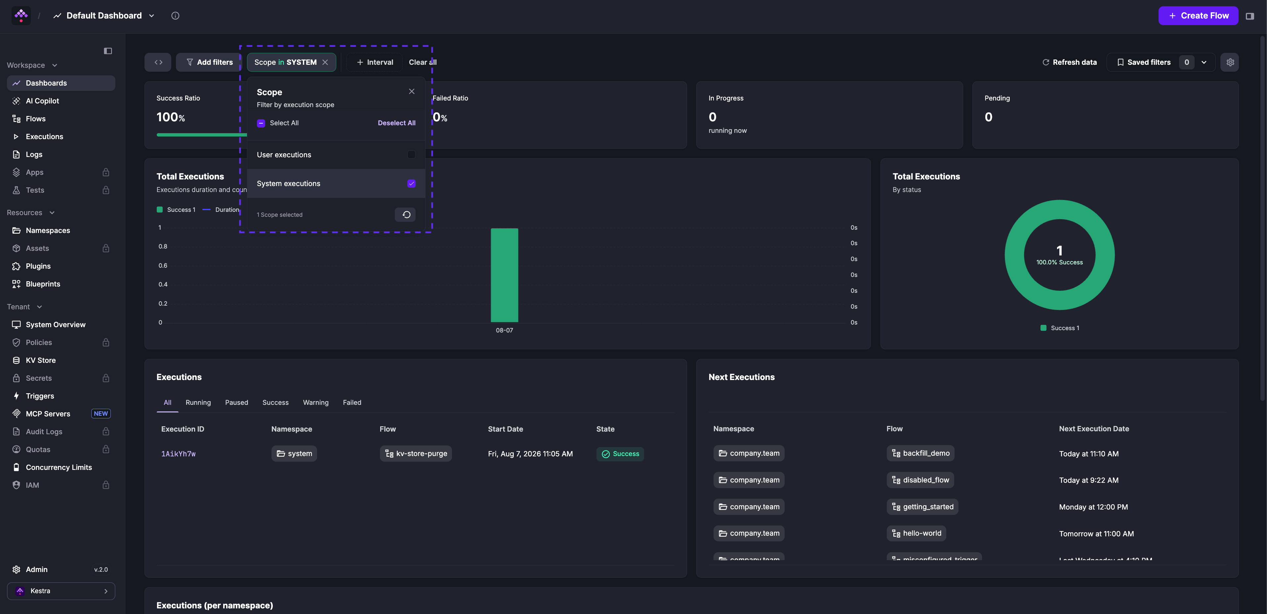Open System Overview

(61, 325)
